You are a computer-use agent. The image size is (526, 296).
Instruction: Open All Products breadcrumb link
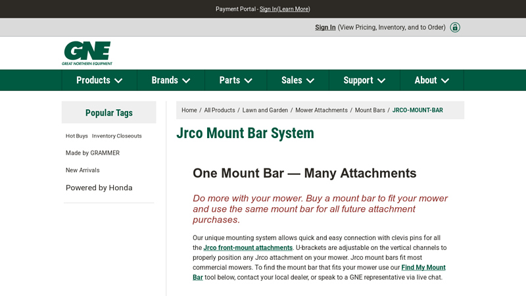[220, 110]
